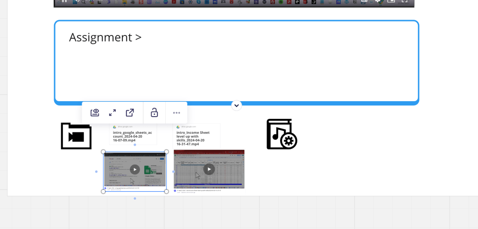Screen dimensions: 478x229
Task: Open the intro_google_sheets_account mp4 link card
Action: pyautogui.click(x=133, y=134)
